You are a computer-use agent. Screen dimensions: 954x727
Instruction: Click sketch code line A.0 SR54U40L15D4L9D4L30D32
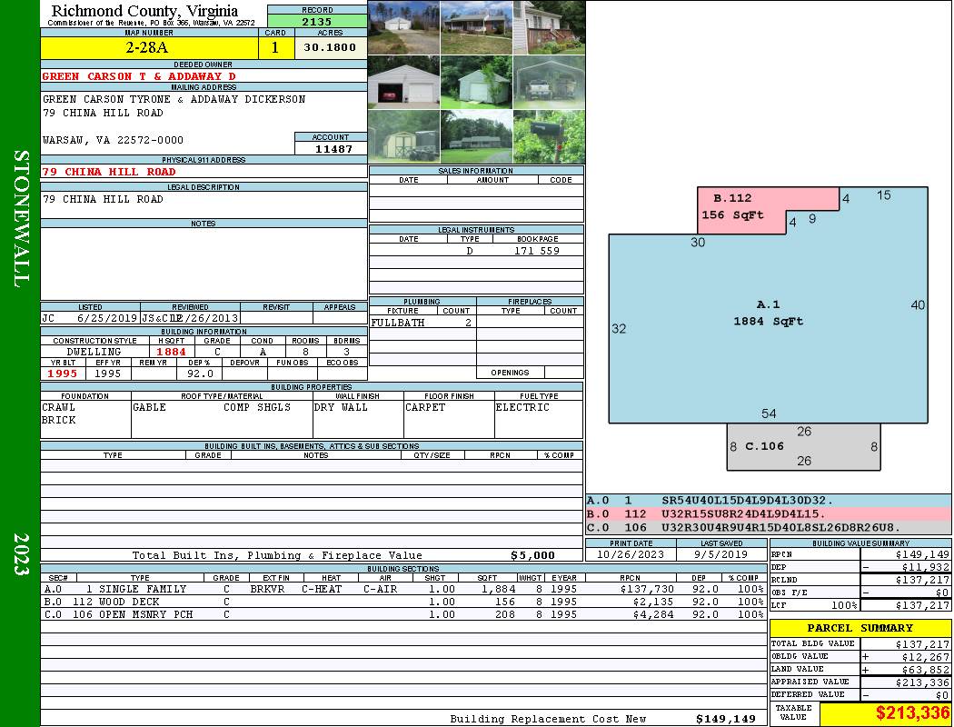(x=768, y=501)
